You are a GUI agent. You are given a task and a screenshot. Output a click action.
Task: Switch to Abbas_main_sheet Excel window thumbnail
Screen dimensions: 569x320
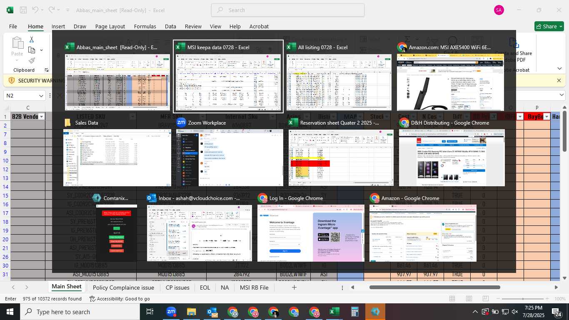117,76
